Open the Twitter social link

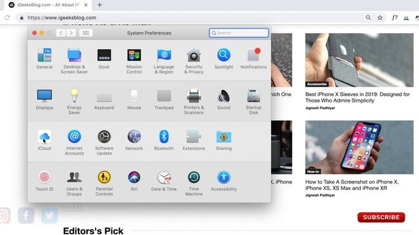tap(50, 215)
